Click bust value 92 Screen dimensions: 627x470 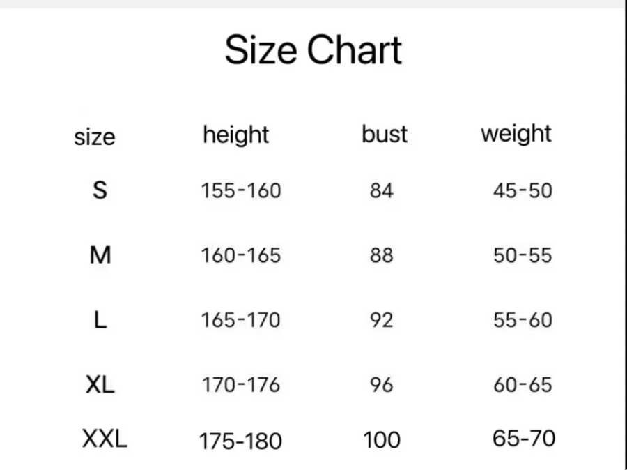(x=382, y=320)
